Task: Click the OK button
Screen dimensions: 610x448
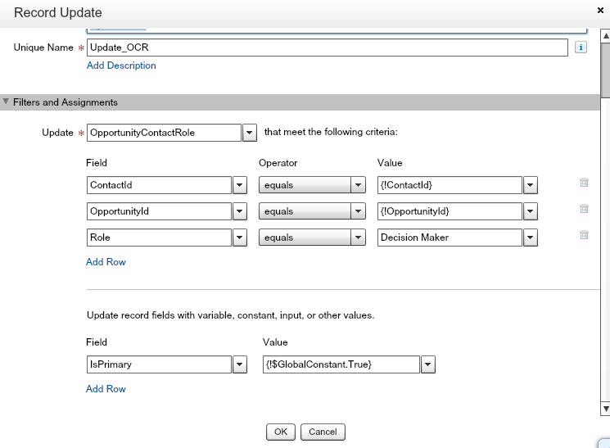Action: [281, 432]
